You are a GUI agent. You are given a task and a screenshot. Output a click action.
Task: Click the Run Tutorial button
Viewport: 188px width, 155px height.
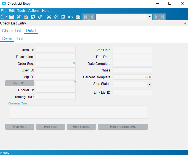pos(81,127)
